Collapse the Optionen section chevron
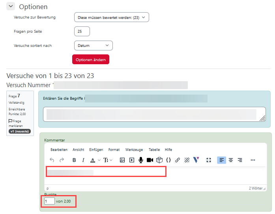This screenshot has height=214, width=275. 11,6
